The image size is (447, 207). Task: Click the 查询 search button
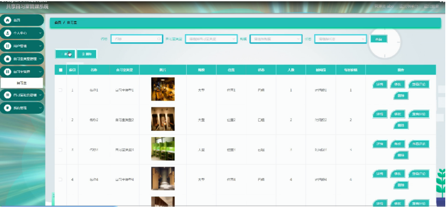tap(379, 39)
